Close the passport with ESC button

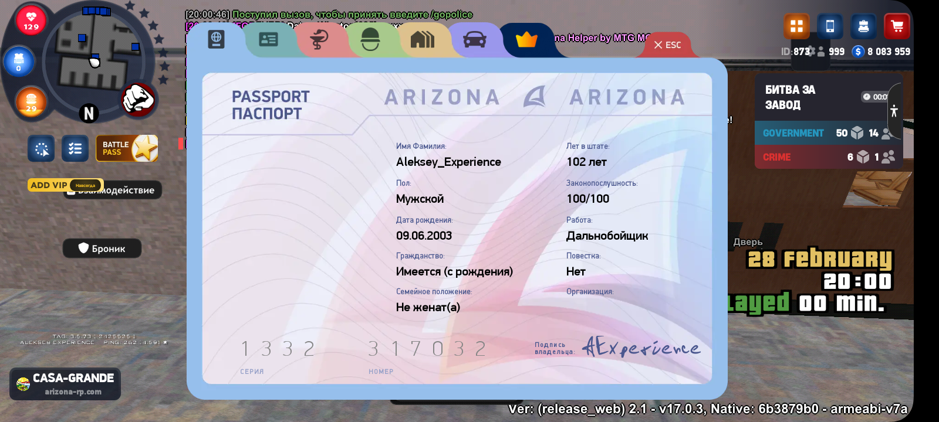click(x=668, y=45)
